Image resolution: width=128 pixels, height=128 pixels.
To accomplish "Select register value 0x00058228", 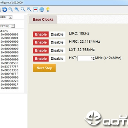I will [x=10, y=81].
